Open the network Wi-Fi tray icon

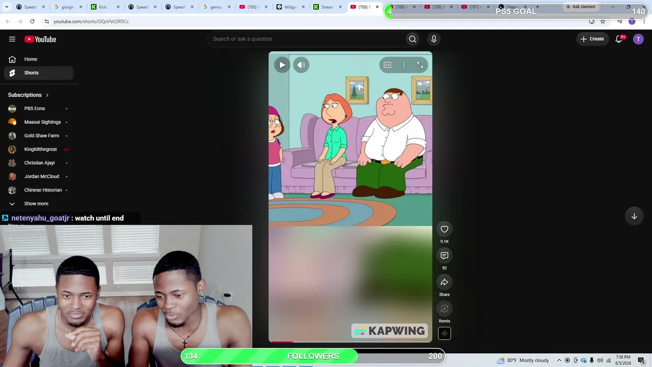[608, 360]
